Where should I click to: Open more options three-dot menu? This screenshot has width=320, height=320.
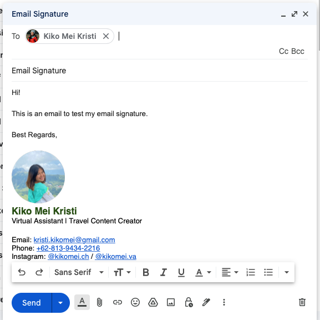(x=224, y=302)
